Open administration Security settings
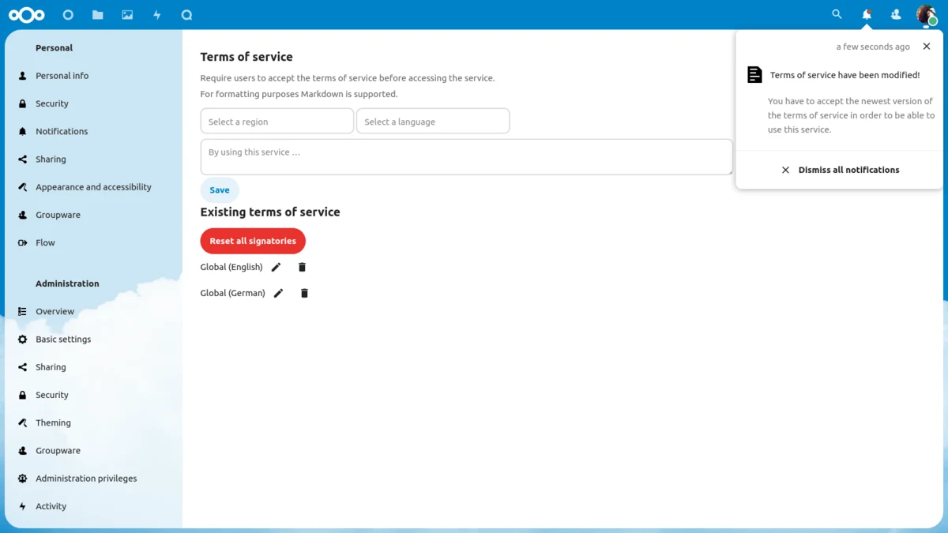The image size is (948, 533). point(93,395)
